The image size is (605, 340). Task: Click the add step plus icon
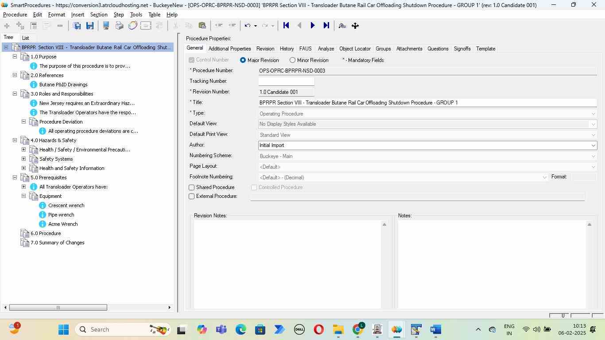coord(7,26)
